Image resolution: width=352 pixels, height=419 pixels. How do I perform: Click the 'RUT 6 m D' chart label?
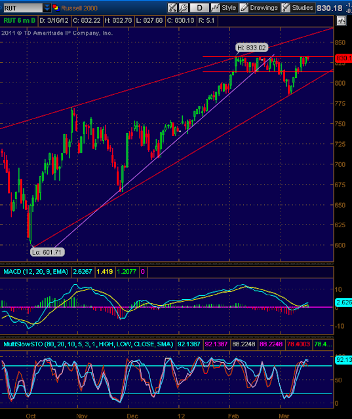click(19, 20)
